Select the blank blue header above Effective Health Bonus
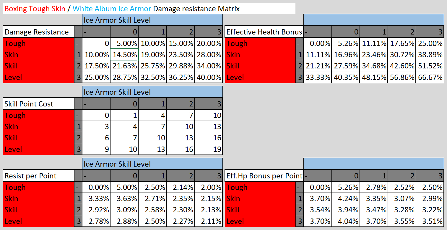 tap(373, 20)
